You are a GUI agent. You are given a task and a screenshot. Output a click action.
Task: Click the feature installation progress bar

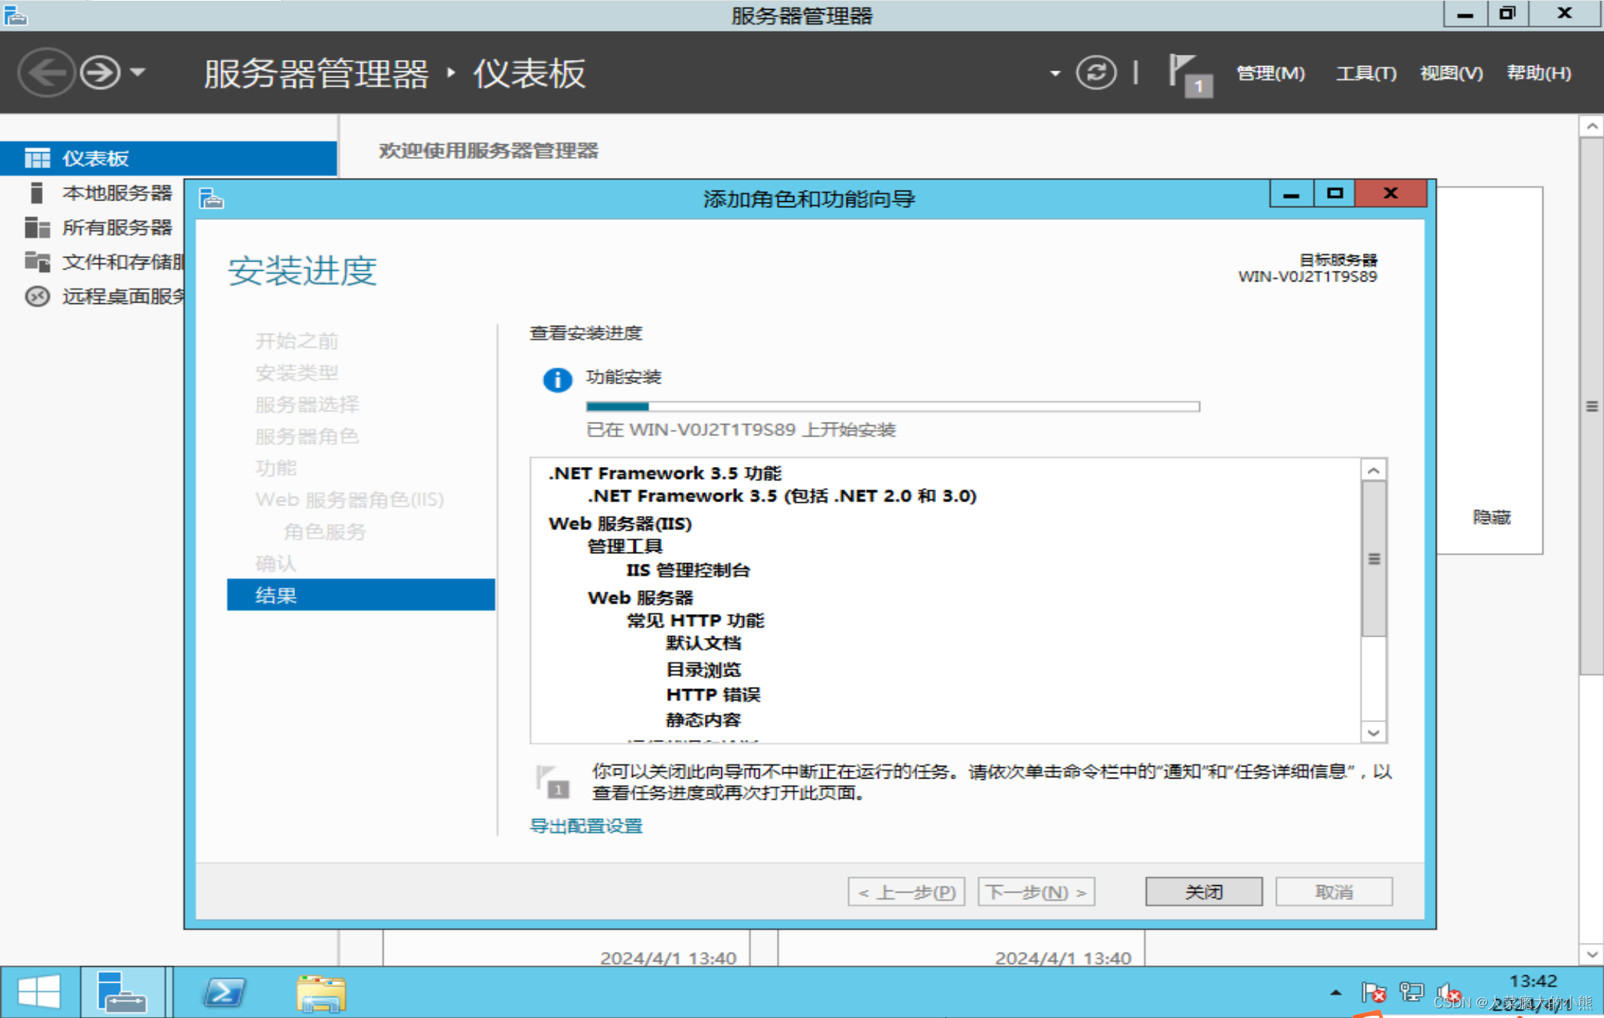coord(892,406)
